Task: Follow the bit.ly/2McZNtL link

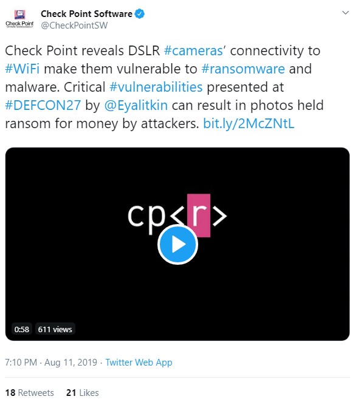Action: click(x=249, y=123)
